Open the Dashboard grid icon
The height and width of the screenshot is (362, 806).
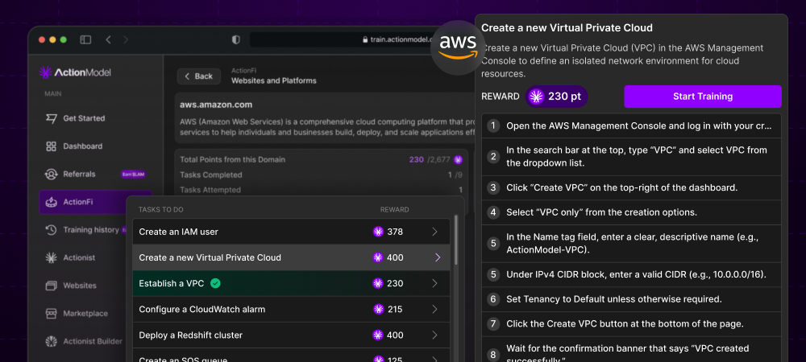(x=51, y=146)
